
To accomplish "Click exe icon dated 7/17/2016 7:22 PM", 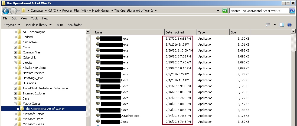I will tap(98, 98).
